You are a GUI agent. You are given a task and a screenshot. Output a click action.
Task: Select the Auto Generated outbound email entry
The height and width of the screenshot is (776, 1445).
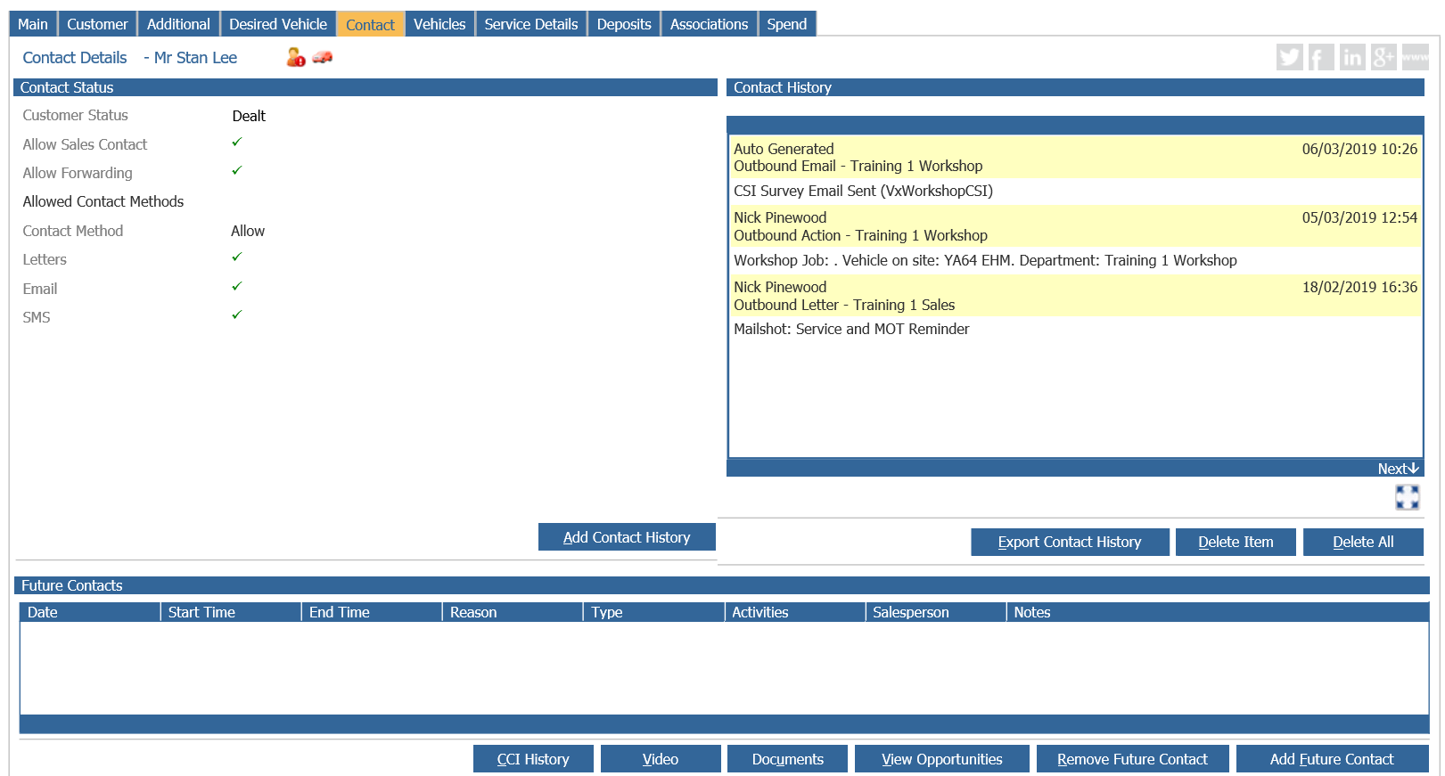(x=1075, y=157)
